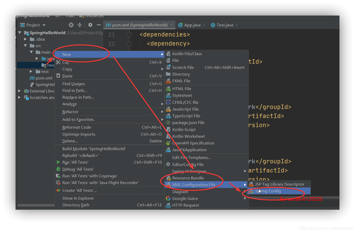Click line number 22 in gutter
Image resolution: width=355 pixels, height=233 pixels.
tap(112, 44)
